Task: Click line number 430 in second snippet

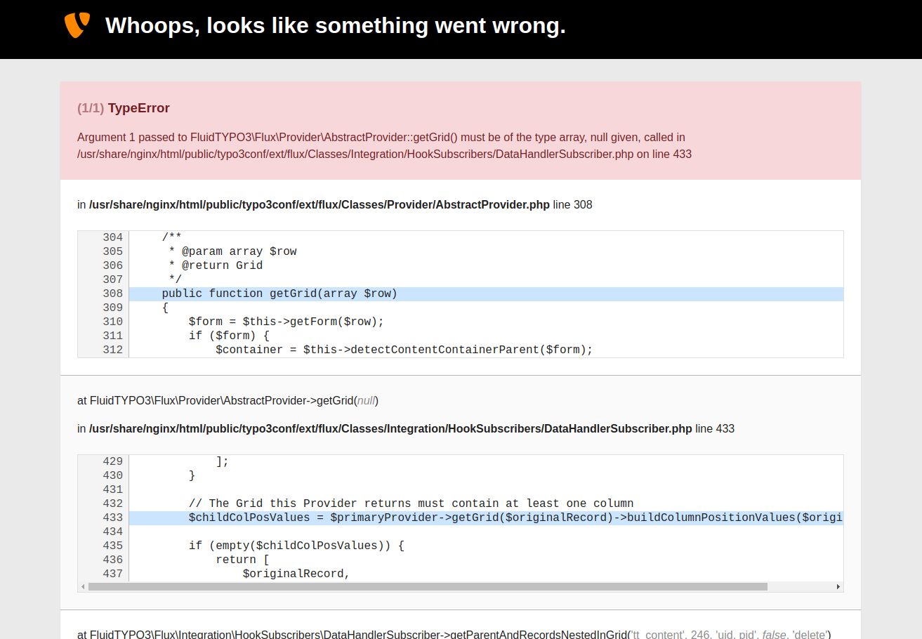Action: click(x=112, y=475)
